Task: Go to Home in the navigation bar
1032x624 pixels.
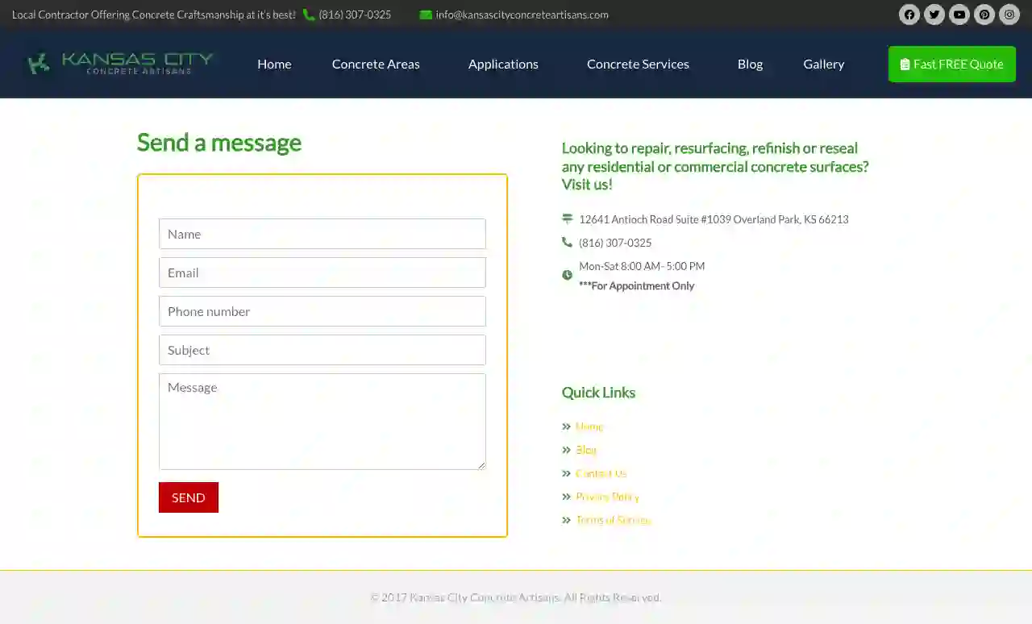Action: pyautogui.click(x=274, y=64)
